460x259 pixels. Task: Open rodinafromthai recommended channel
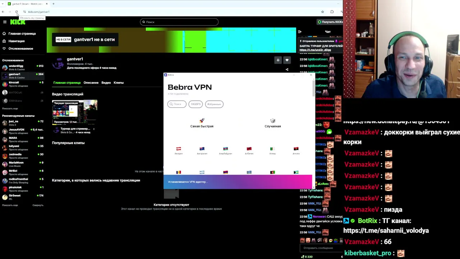22,181
